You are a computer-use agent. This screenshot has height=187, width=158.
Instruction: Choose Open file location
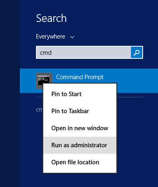coord(80,162)
